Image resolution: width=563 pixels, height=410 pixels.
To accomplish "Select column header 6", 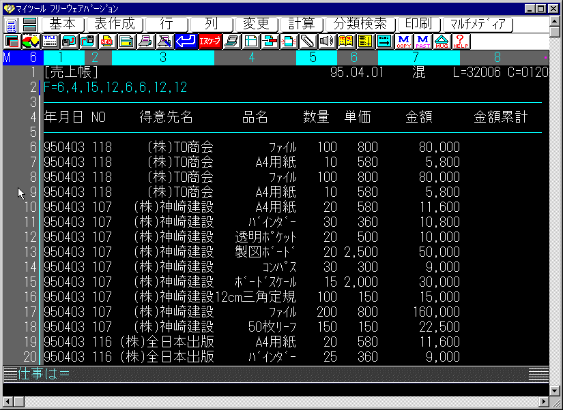I will (358, 57).
